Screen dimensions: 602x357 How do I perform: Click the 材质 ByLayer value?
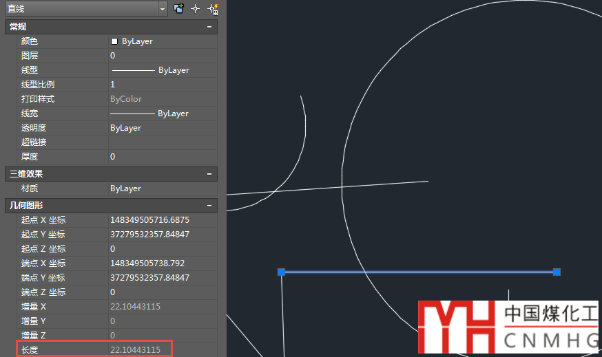click(162, 188)
